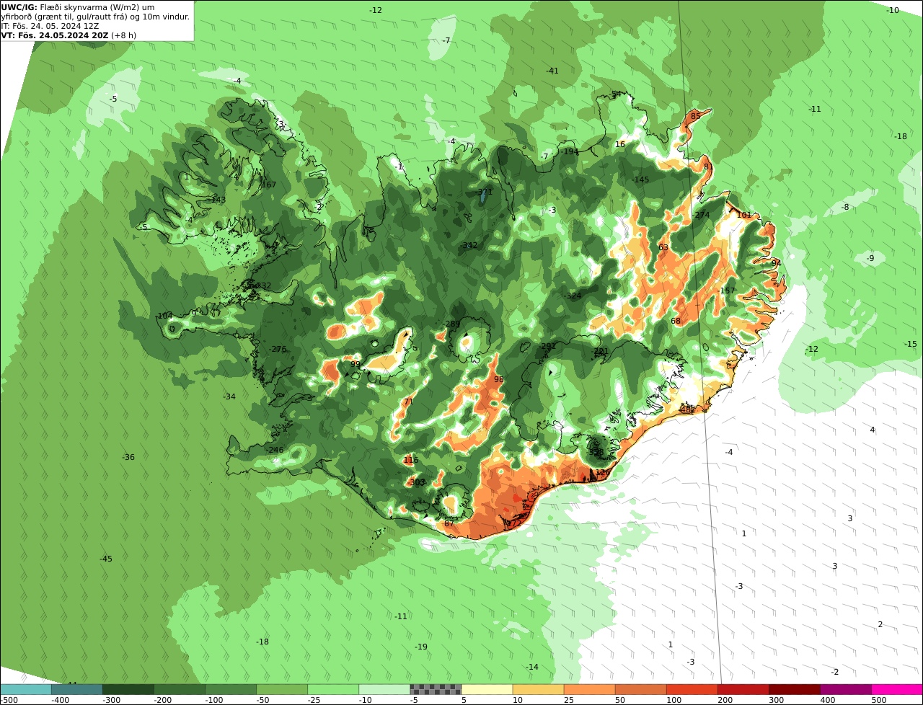This screenshot has width=923, height=705.
Task: Click the '85' value on the northeast peninsula
Action: 695,116
